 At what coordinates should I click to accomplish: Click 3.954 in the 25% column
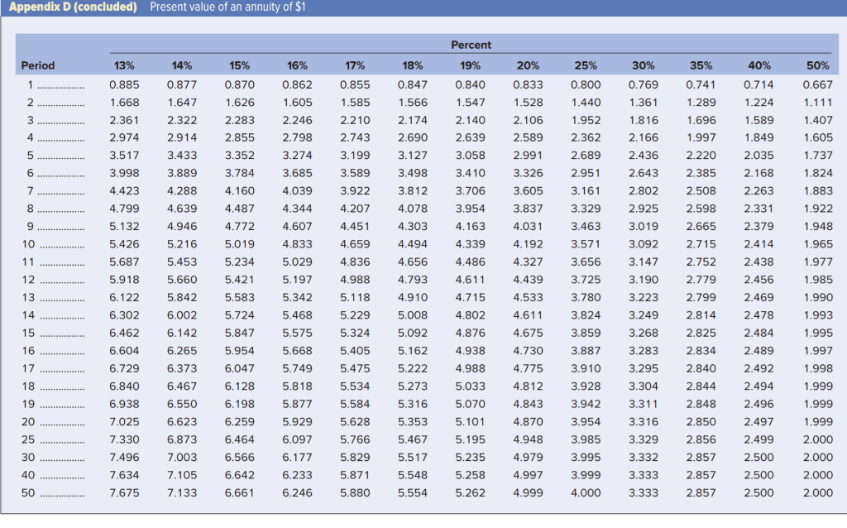click(586, 422)
